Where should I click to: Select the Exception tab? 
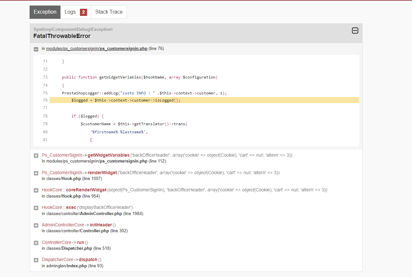coord(45,12)
